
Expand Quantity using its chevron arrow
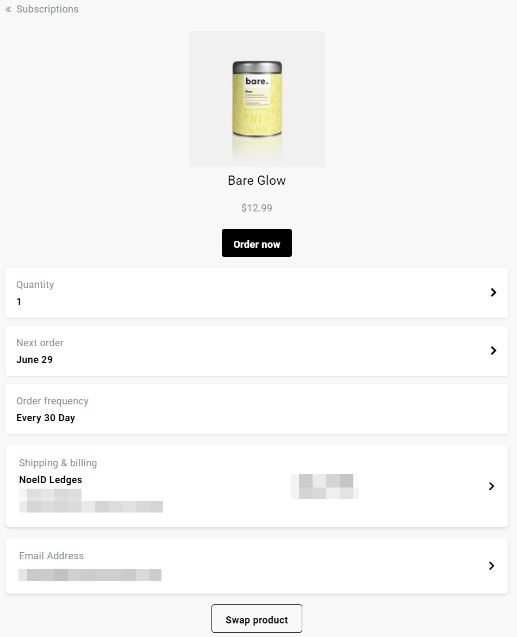tap(493, 292)
